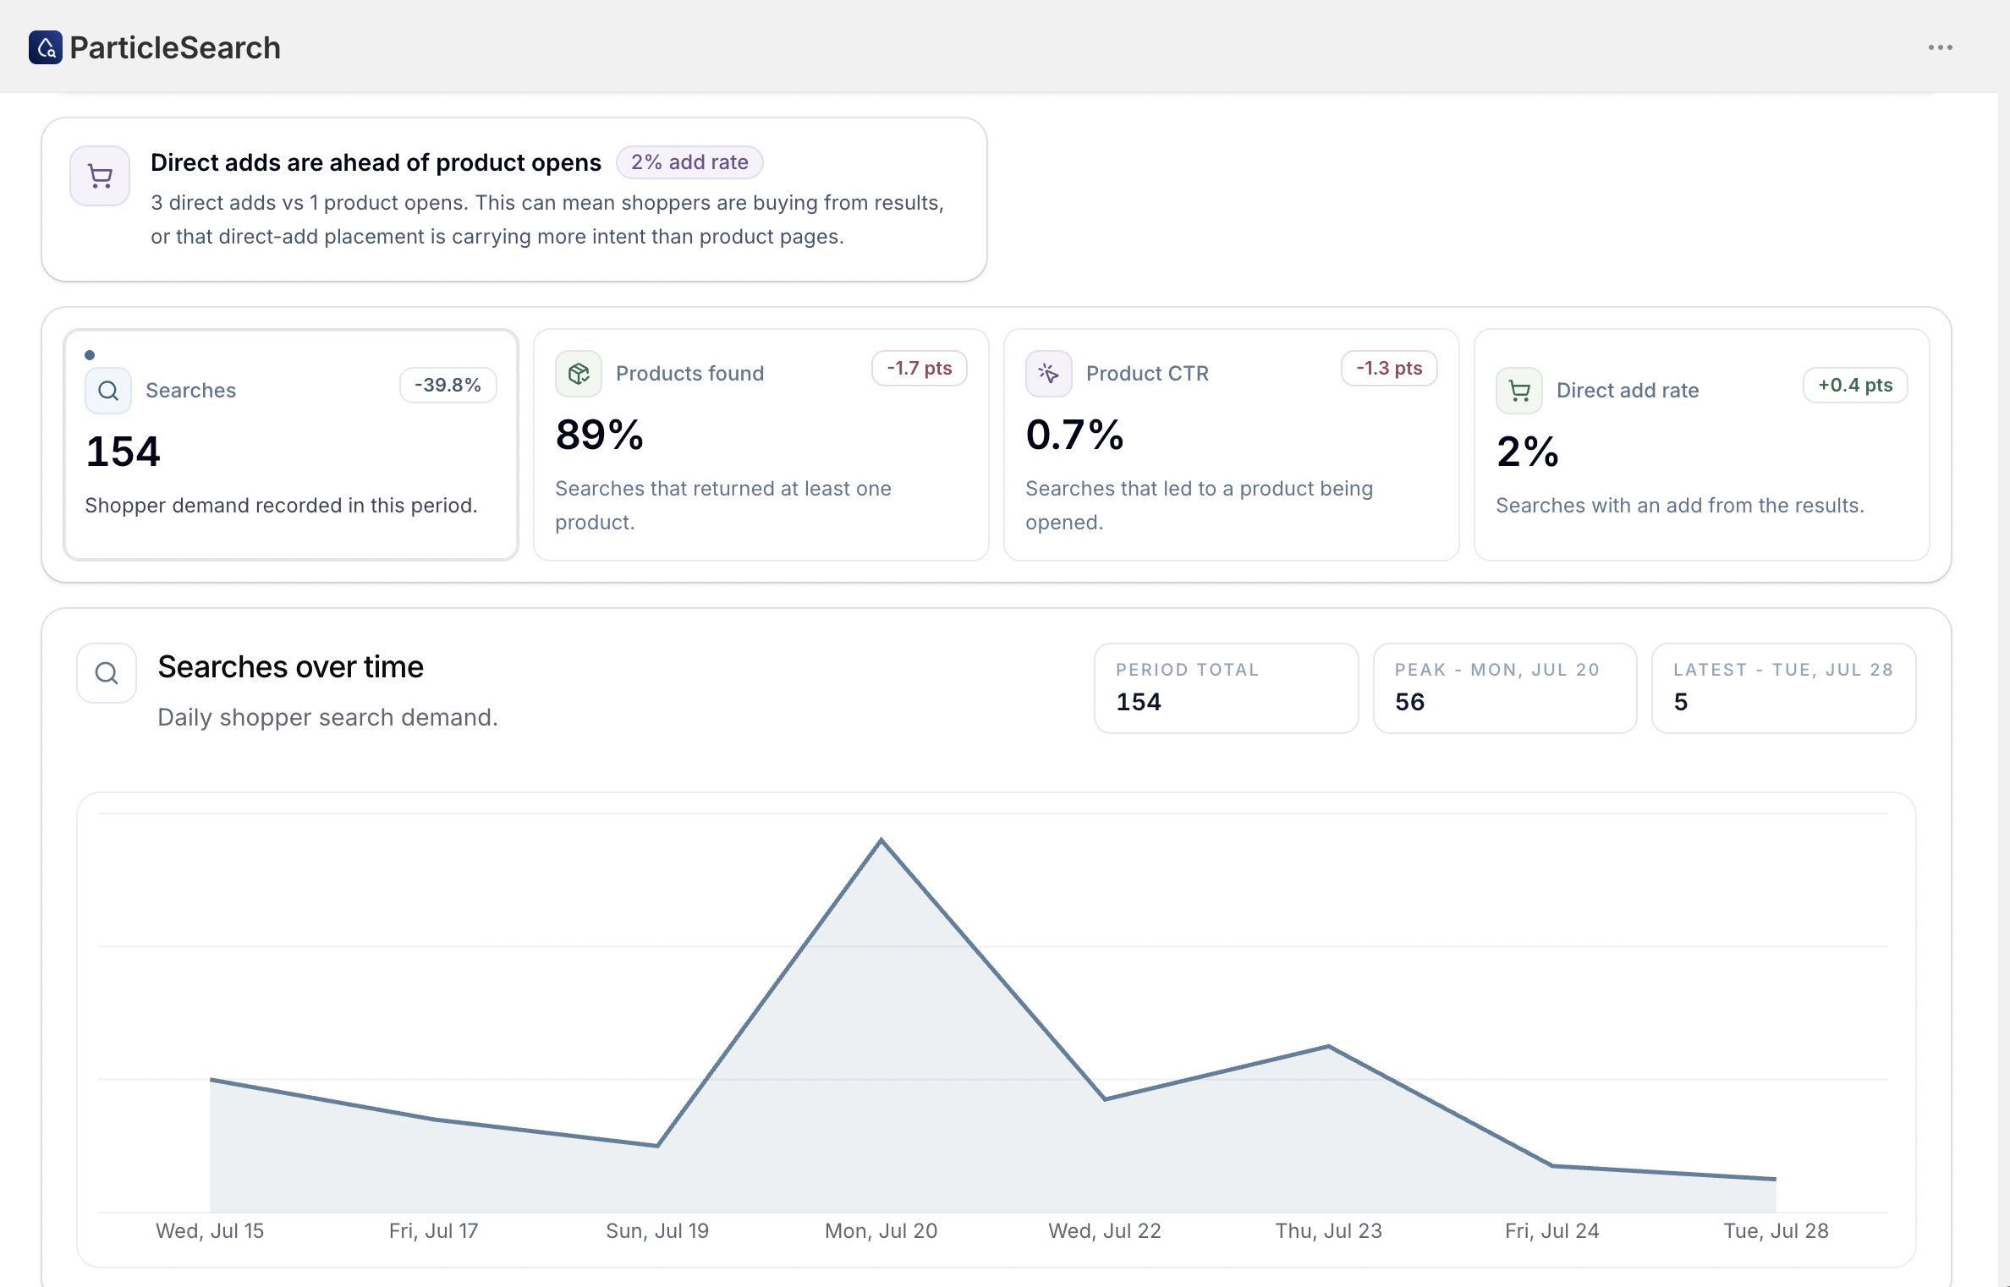Select the Direct add rate metric card
Screen dimensions: 2010x1287
(x=1702, y=445)
